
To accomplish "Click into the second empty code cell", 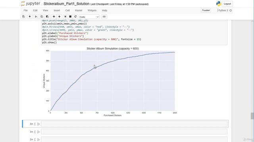I will click(x=134, y=131).
